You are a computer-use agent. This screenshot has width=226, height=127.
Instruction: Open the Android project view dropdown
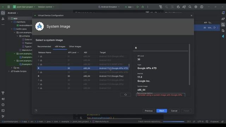[13, 13]
